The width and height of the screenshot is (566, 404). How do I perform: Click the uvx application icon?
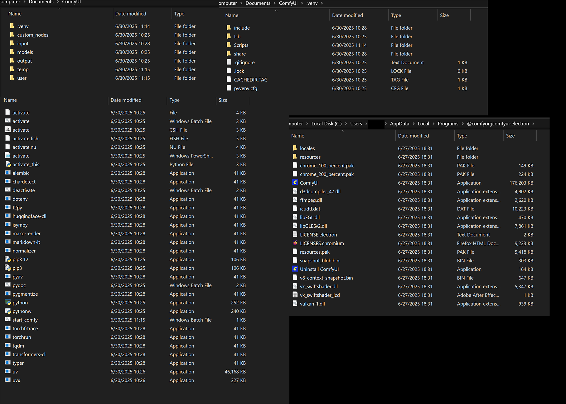[x=8, y=380]
